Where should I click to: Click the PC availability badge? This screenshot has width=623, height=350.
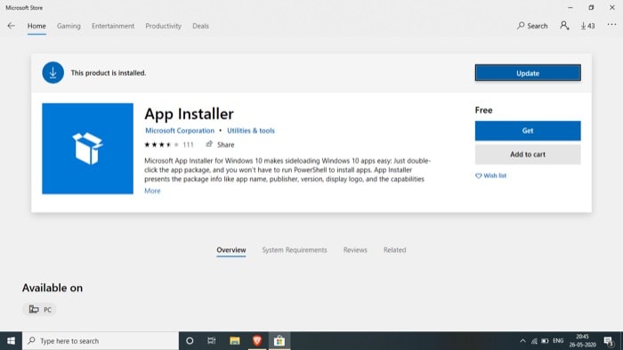40,309
